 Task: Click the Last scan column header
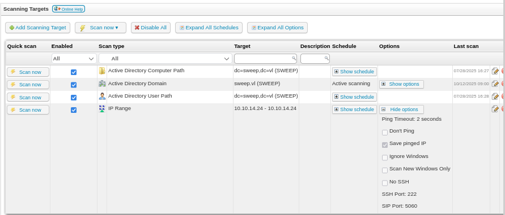click(466, 46)
